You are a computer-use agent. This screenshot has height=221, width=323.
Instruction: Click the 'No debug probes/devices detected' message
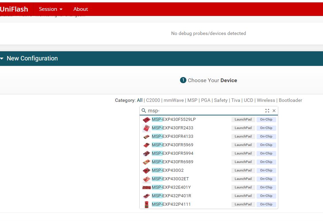208,33
